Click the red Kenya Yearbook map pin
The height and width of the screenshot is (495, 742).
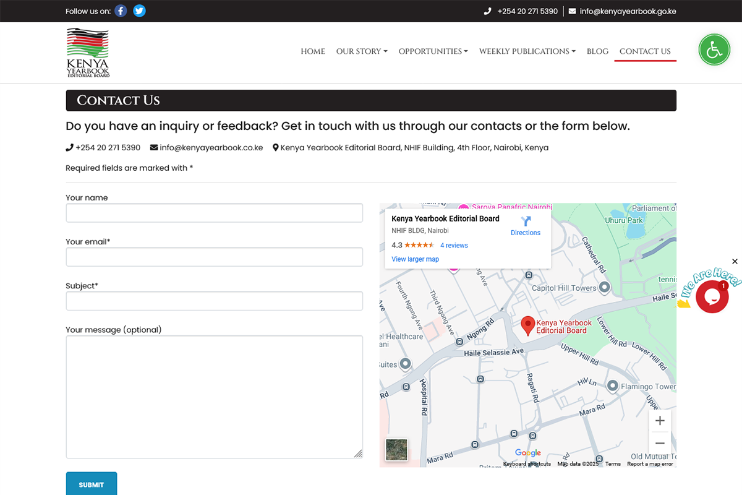coord(527,325)
